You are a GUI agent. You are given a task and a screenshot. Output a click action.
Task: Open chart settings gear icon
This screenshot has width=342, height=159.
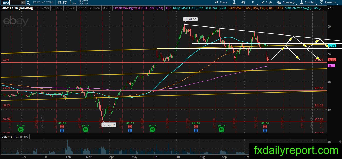point(243,2)
